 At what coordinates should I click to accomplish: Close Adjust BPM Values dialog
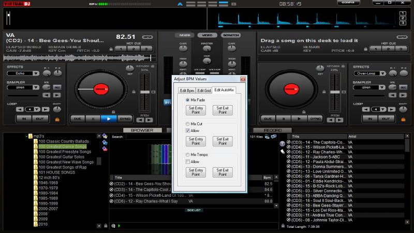click(243, 79)
